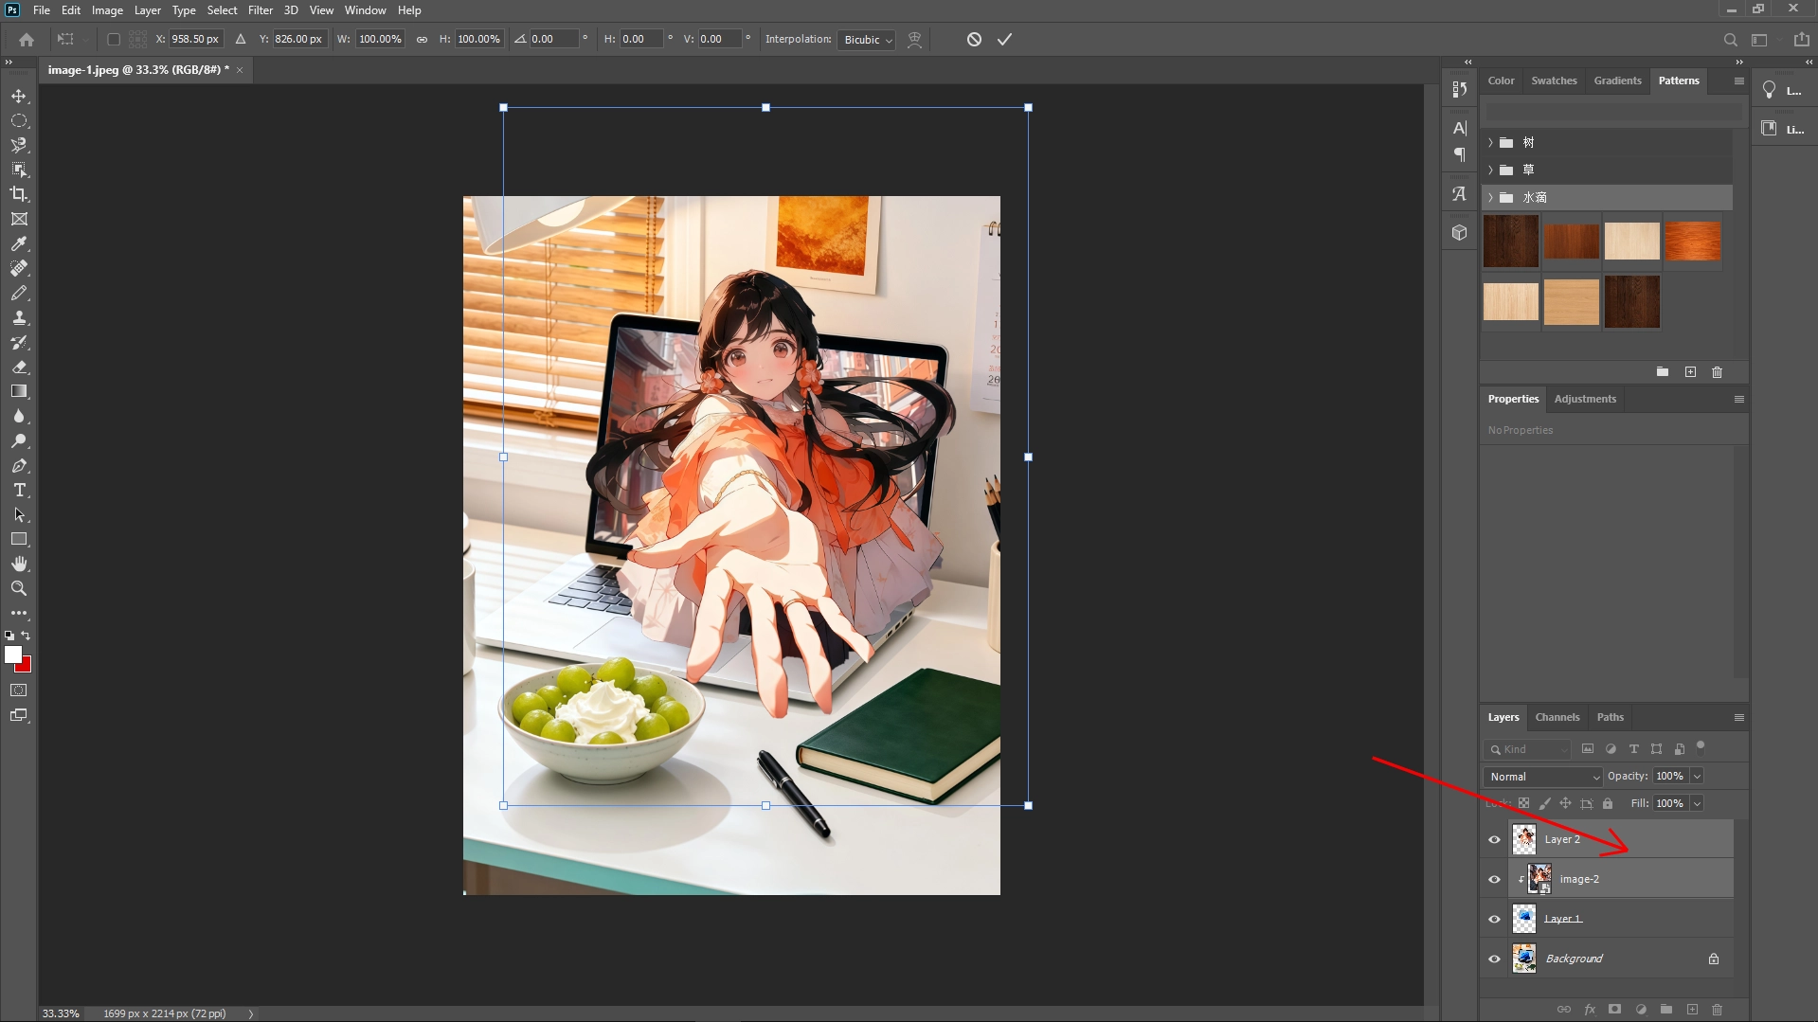1818x1022 pixels.
Task: Hide the image-2 layer
Action: (1494, 879)
